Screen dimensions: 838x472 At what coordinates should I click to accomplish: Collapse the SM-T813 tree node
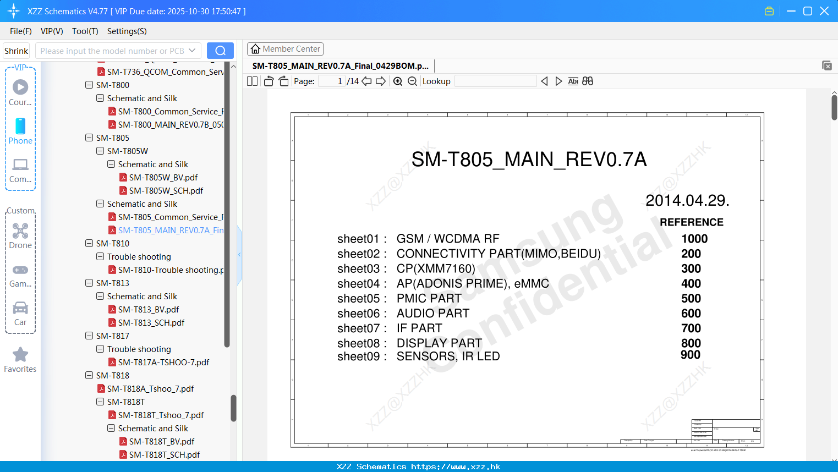click(89, 283)
